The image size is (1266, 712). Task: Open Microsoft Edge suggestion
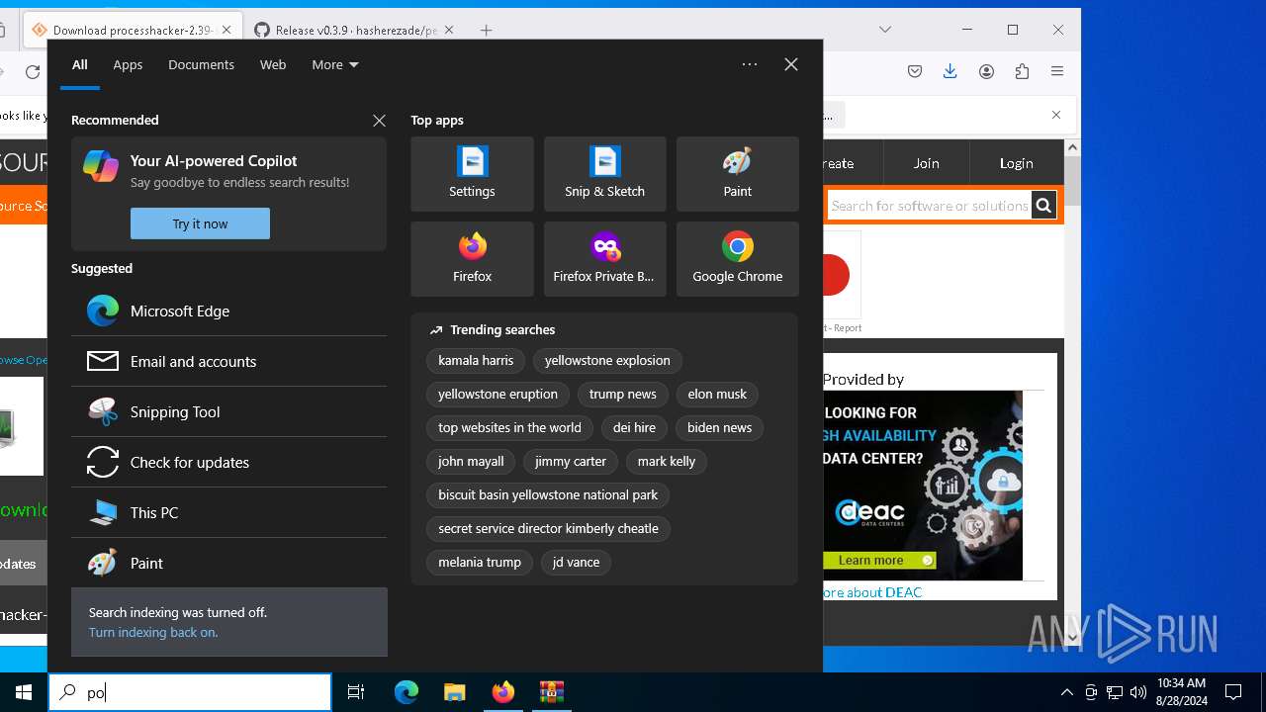228,311
